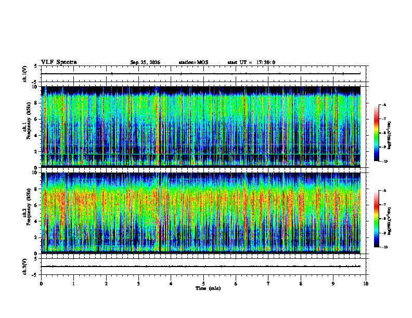Screen dimensions: 412x318
Task: Click the ch.2 spectrogram color scale bar
Action: coord(377,219)
